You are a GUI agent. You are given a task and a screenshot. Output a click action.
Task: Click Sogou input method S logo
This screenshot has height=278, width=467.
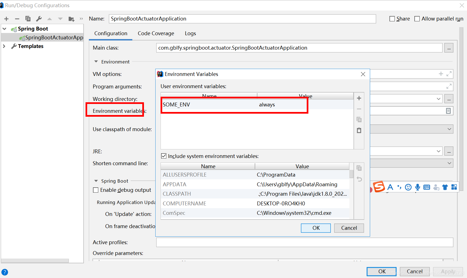[x=379, y=187]
